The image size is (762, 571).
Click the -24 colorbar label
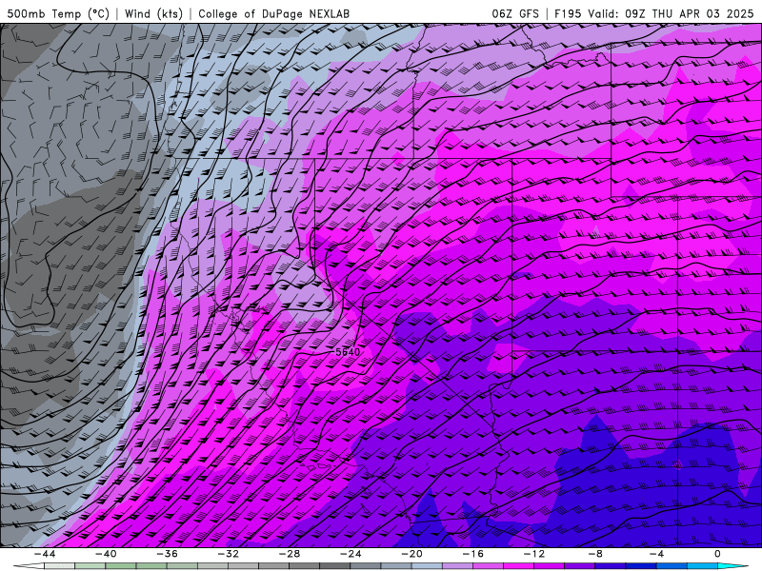[x=351, y=554]
